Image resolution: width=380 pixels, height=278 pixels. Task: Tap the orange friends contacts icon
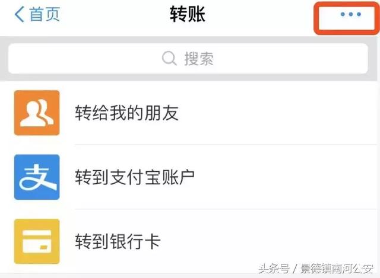37,113
